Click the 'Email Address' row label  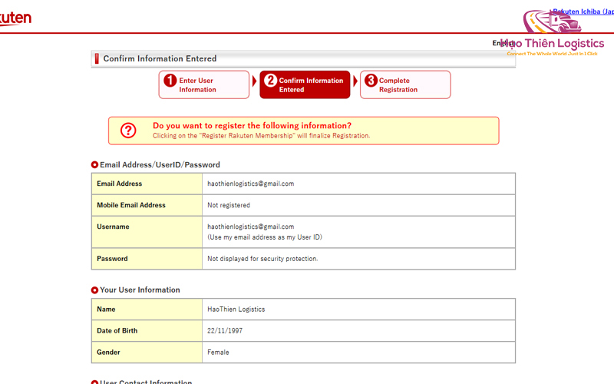point(120,184)
